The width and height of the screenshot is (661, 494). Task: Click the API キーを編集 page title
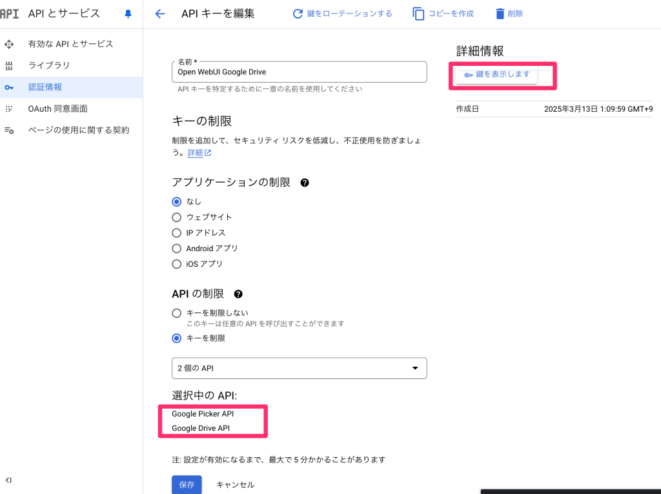(218, 14)
